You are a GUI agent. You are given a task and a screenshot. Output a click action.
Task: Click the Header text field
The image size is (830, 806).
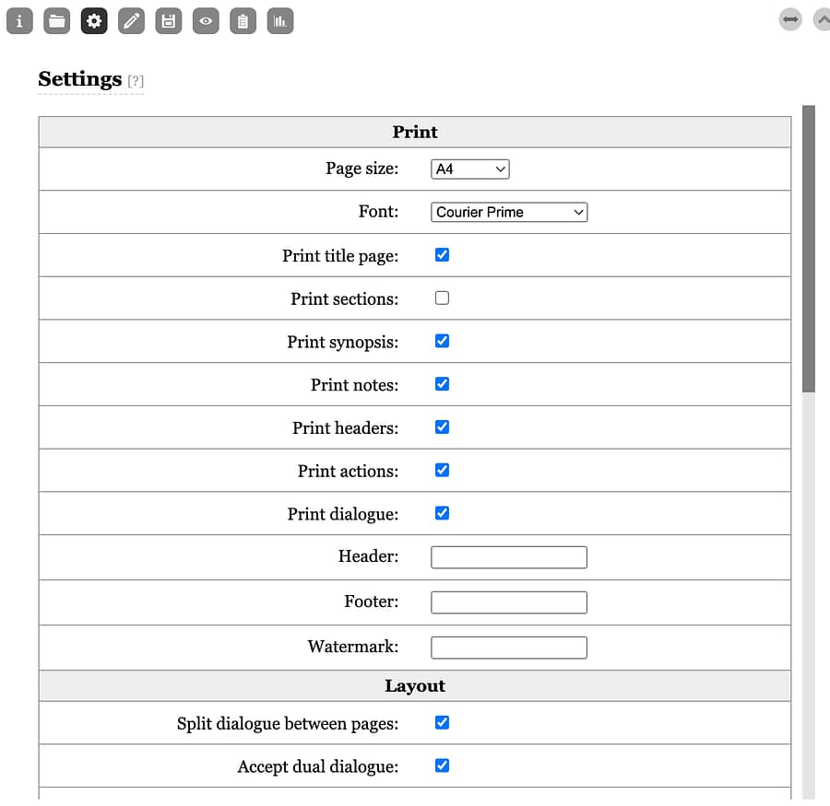509,557
